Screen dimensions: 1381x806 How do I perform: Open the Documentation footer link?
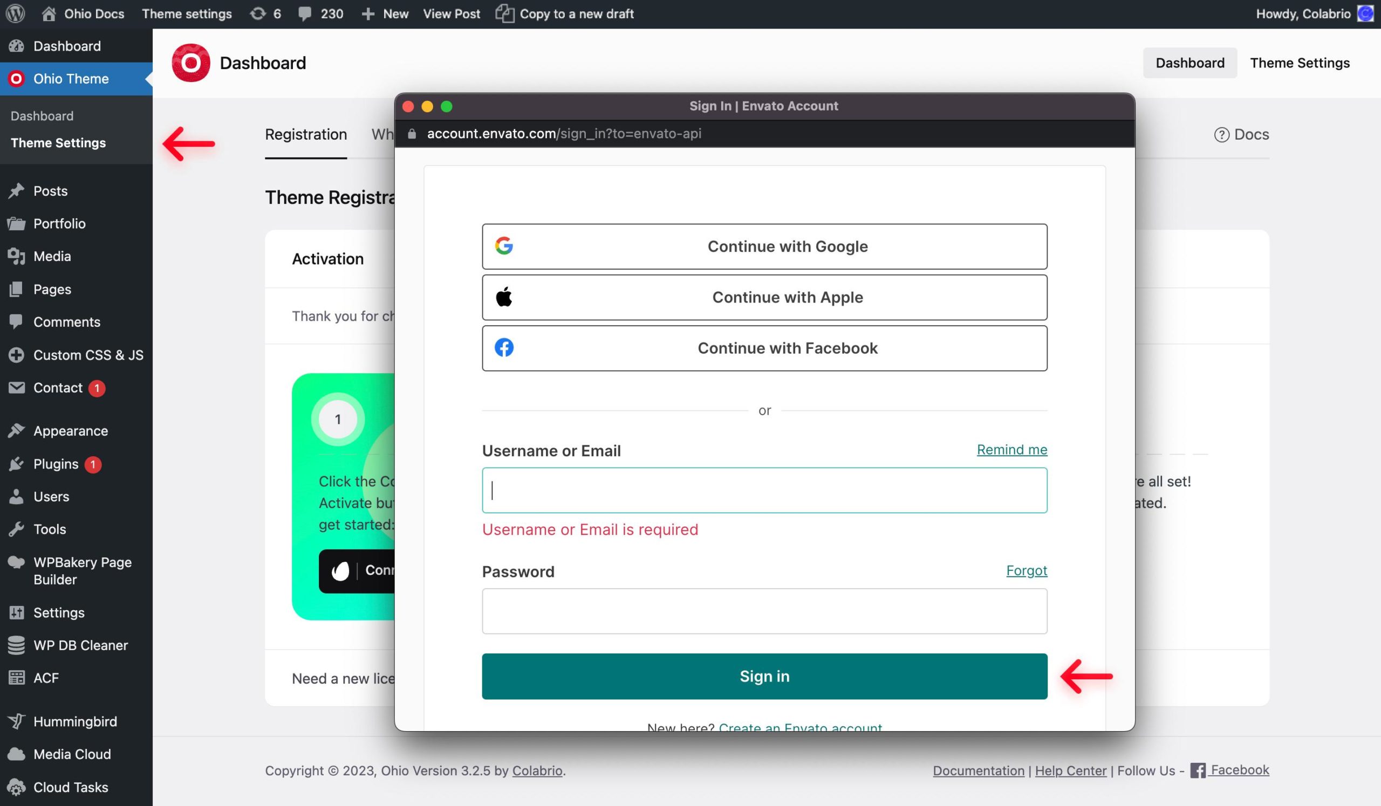pyautogui.click(x=978, y=771)
